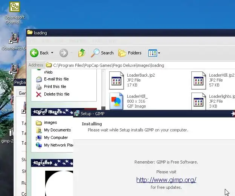
Task: Click the address bar path field
Action: (140, 65)
